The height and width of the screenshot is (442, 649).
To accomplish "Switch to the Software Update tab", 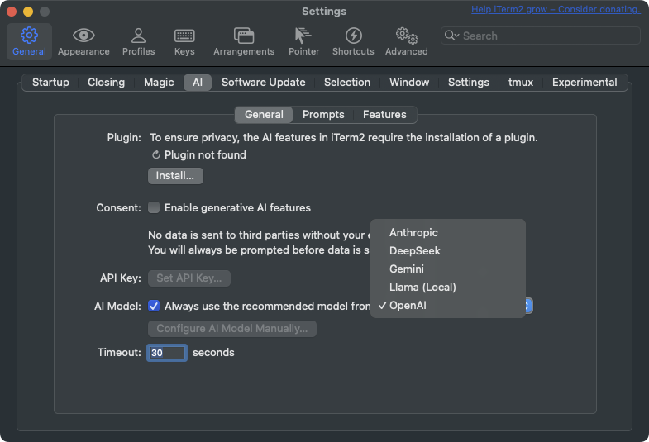I will pyautogui.click(x=263, y=83).
